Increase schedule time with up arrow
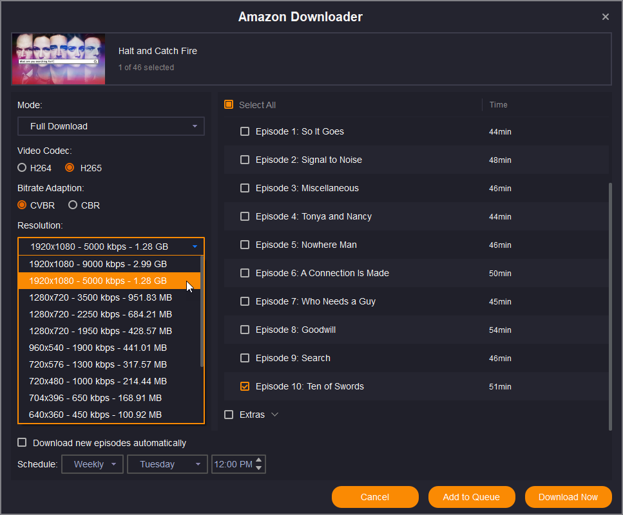Image resolution: width=623 pixels, height=515 pixels. point(259,460)
